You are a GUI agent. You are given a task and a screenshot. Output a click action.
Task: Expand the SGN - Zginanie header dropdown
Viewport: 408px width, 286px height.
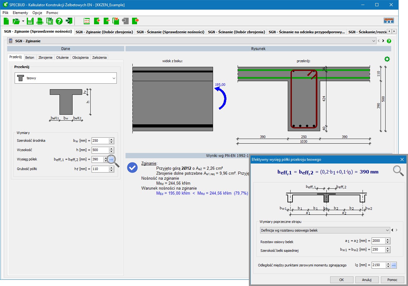click(x=374, y=41)
